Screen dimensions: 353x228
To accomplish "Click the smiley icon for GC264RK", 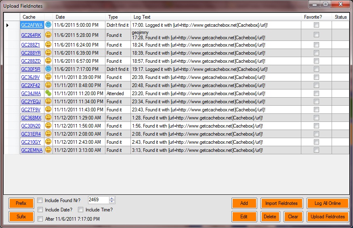I will pos(48,35).
